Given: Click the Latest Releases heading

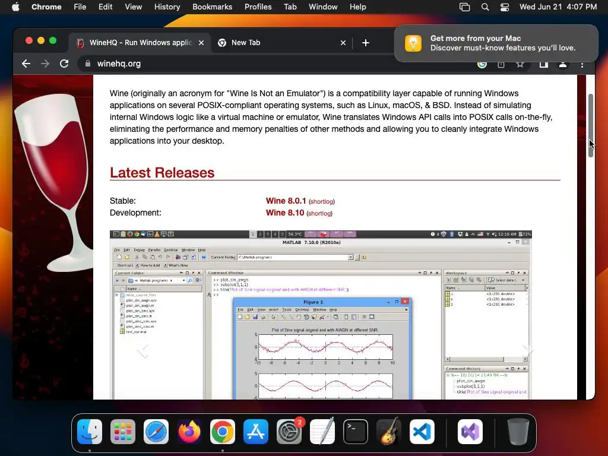Looking at the screenshot, I should (161, 173).
